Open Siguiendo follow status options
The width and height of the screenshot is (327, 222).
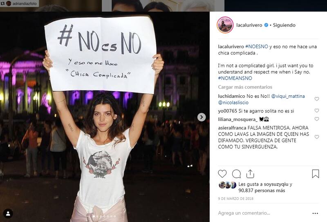click(x=284, y=25)
